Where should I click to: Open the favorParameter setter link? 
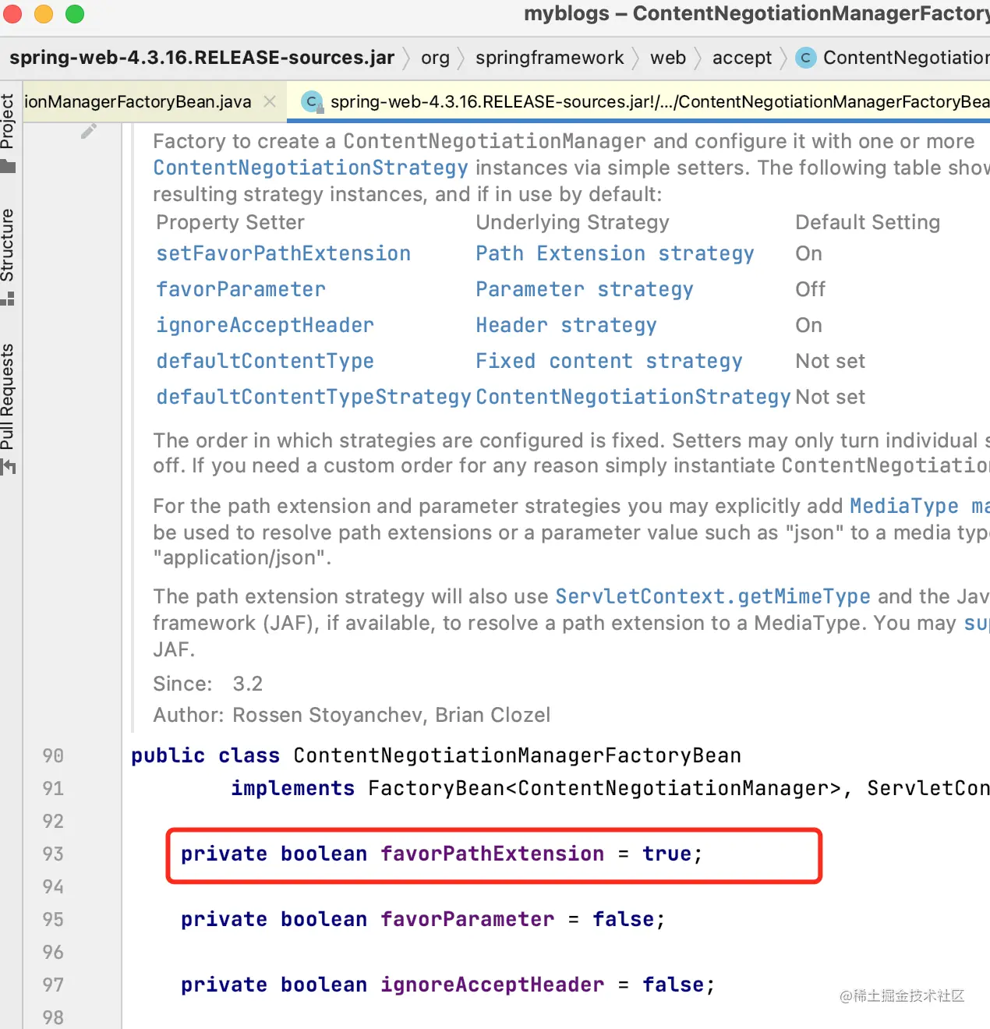241,289
